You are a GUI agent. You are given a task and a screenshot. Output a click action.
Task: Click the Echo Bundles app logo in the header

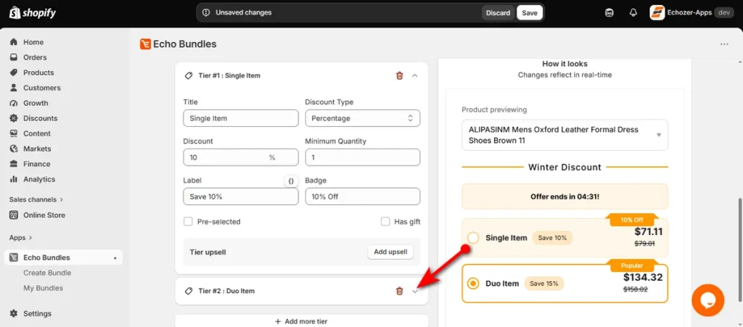tap(145, 44)
